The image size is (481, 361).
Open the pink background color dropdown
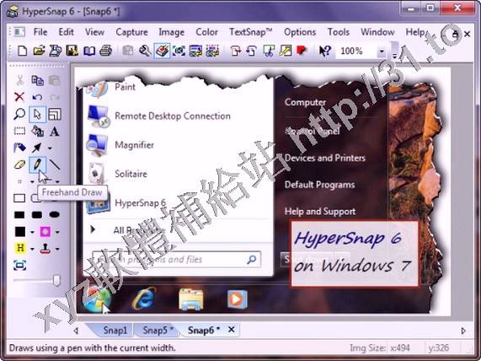click(57, 232)
